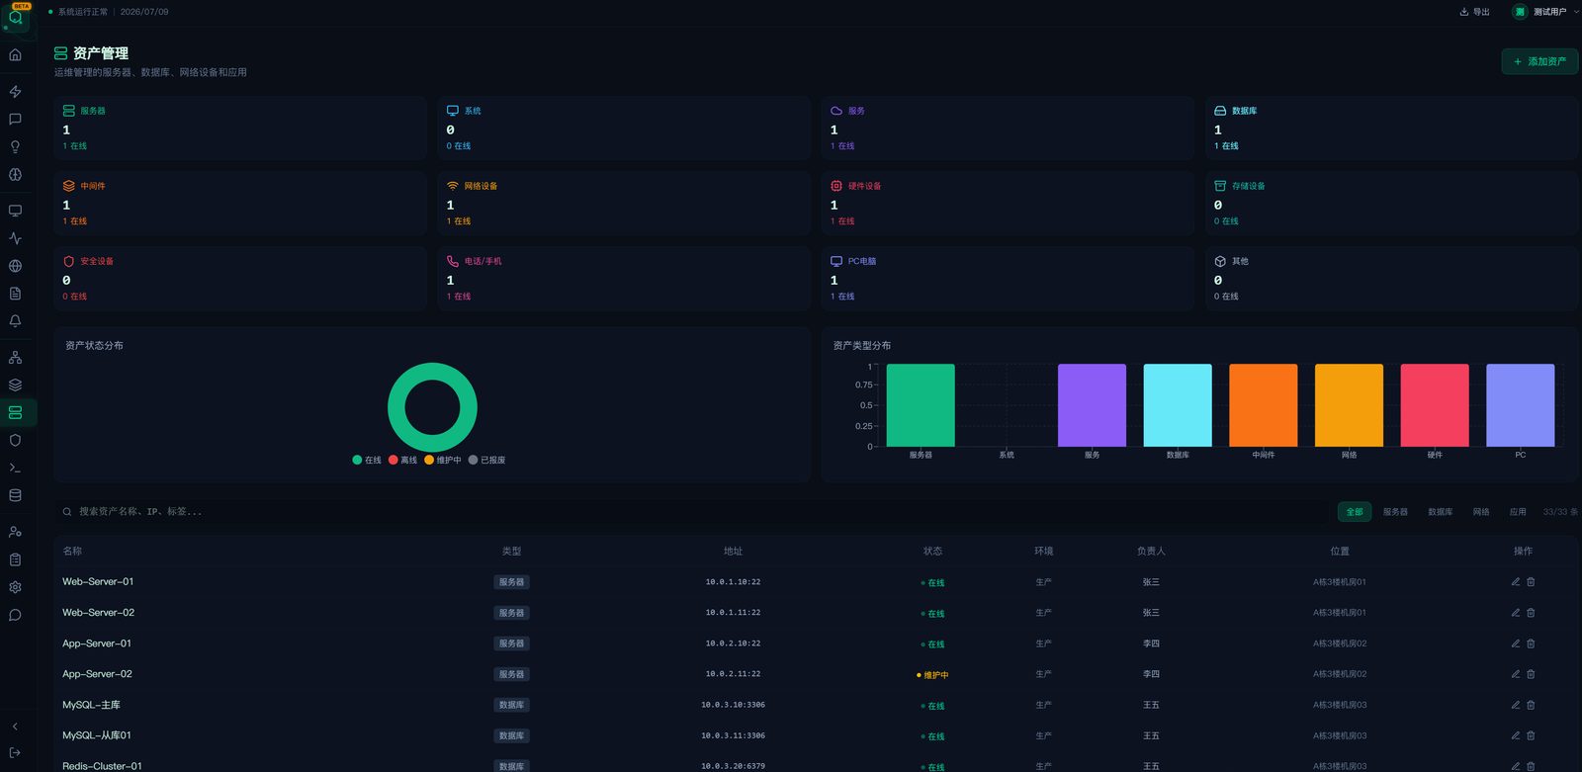Viewport: 1582px width, 772px height.
Task: Click the 导出 export button
Action: pyautogui.click(x=1474, y=12)
